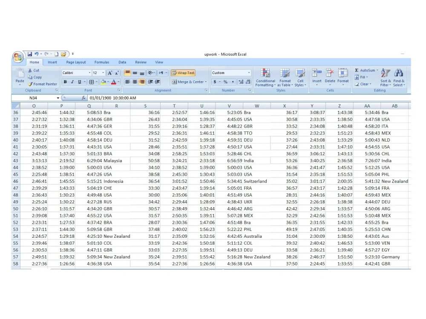Apply the fill color bucket
The image size is (426, 319).
(x=103, y=82)
